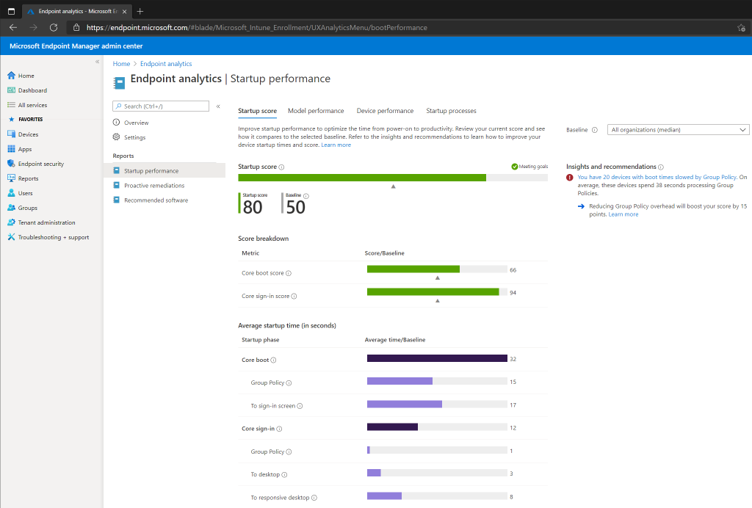The height and width of the screenshot is (508, 752).
Task: Switch to the Startup processes tab
Action: pos(452,111)
